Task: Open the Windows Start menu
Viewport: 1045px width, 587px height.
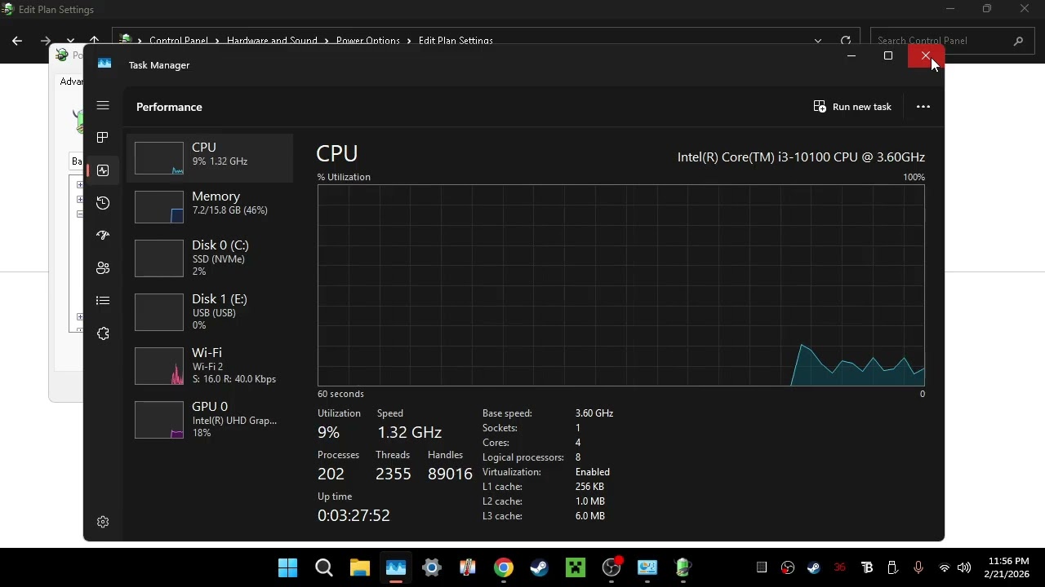Action: 288,567
